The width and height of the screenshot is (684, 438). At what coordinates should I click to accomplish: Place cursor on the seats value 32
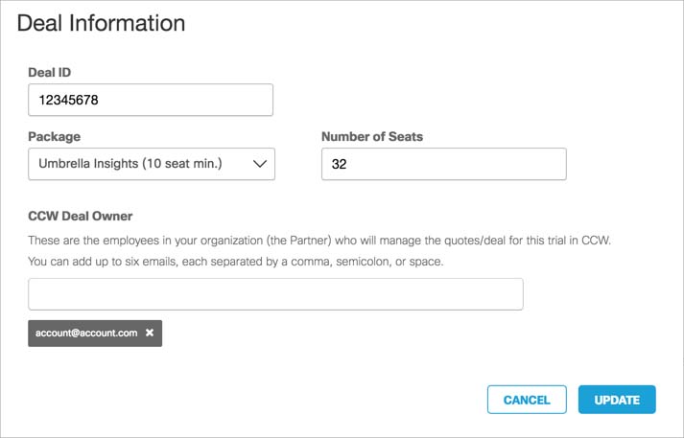pyautogui.click(x=340, y=164)
